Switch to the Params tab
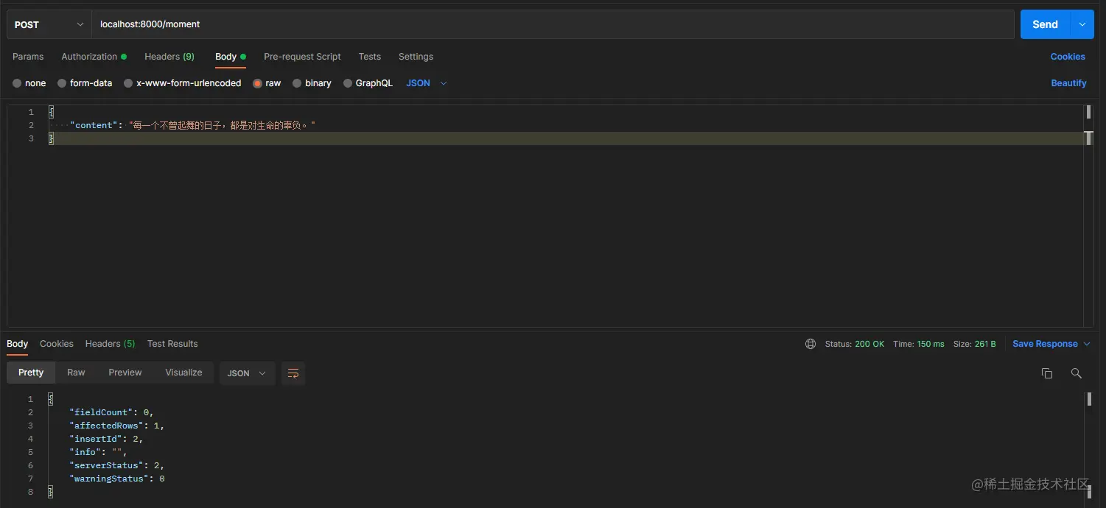Image resolution: width=1106 pixels, height=508 pixels. click(28, 57)
